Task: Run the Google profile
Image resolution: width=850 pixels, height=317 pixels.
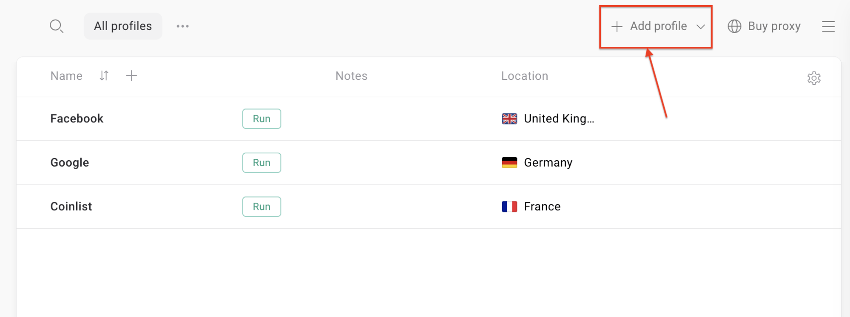Action: click(x=262, y=163)
